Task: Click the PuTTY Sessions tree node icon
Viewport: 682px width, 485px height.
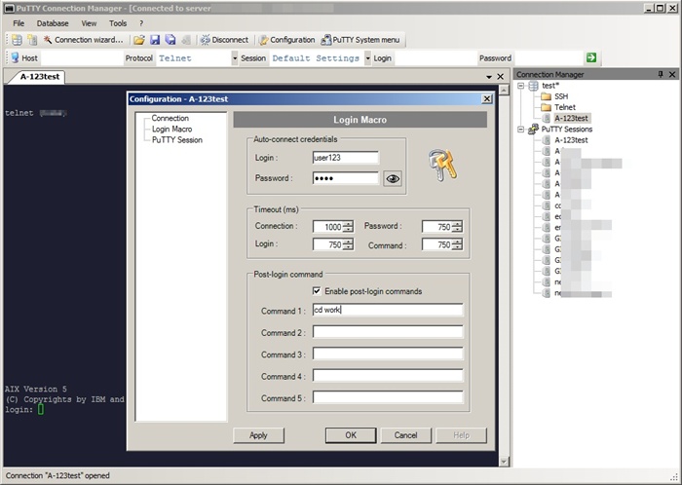Action: [534, 130]
